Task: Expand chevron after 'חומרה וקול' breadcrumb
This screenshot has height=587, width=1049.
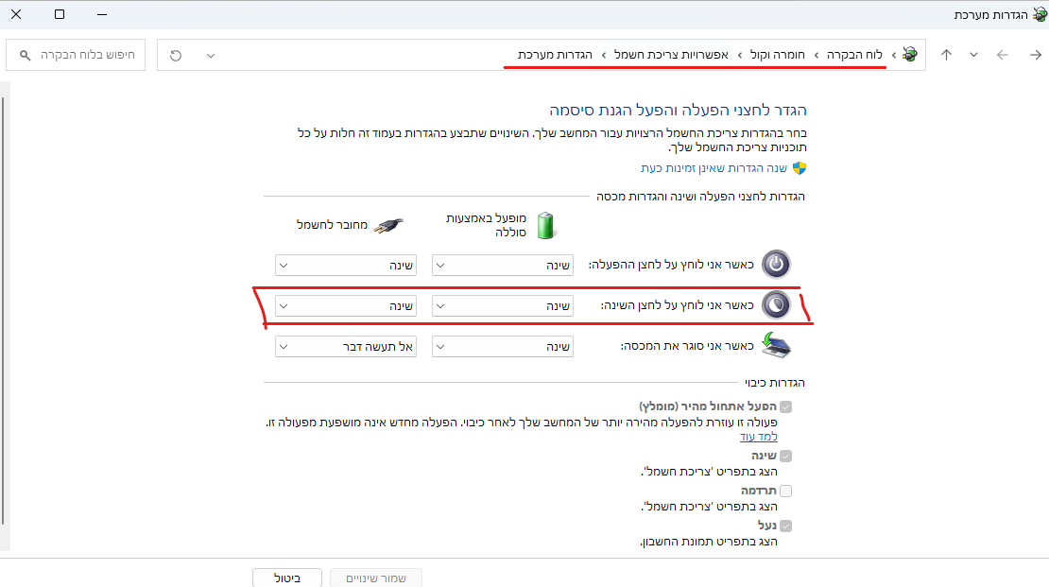Action: tap(739, 55)
